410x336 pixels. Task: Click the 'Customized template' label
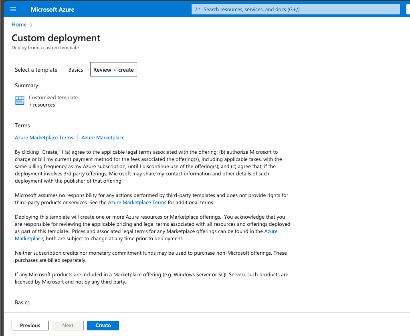[x=53, y=97]
